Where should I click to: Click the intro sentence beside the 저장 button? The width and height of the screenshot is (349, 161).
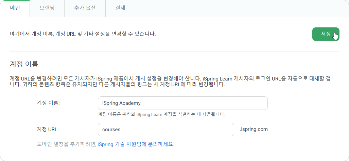[x=83, y=34]
